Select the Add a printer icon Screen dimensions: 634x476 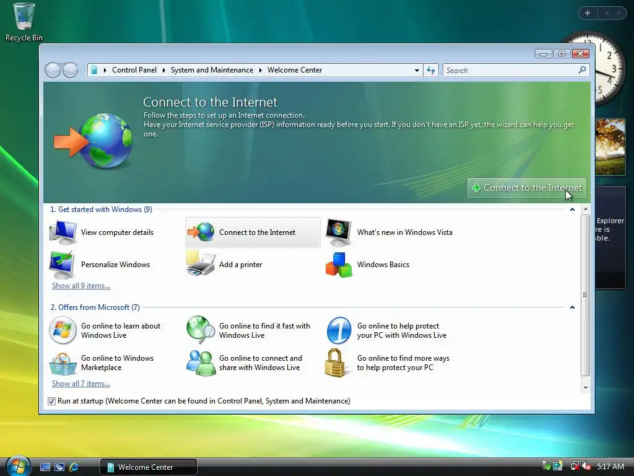click(201, 263)
